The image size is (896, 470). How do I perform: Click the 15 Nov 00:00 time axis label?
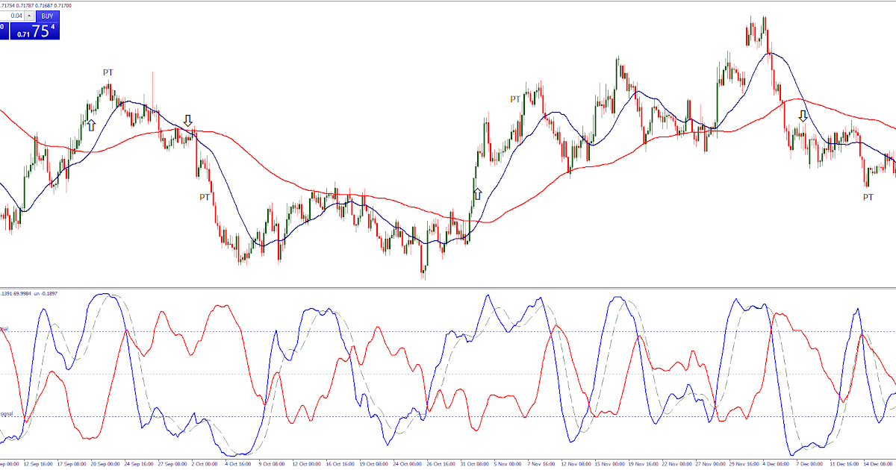pyautogui.click(x=609, y=464)
